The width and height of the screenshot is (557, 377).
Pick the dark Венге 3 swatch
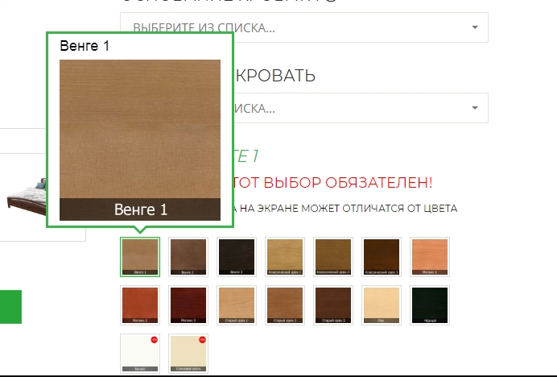237,257
